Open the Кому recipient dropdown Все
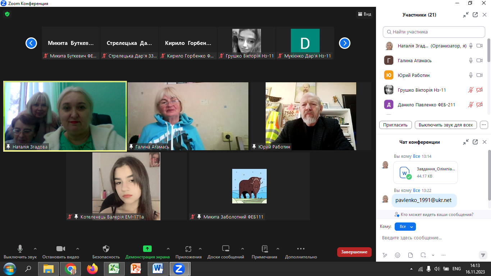Image resolution: width=491 pixels, height=276 pixels. [405, 226]
